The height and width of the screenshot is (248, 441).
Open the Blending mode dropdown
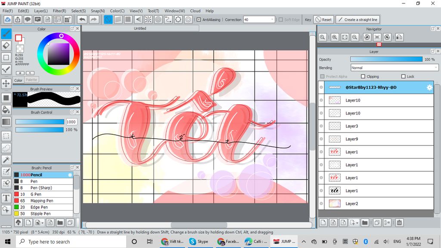click(394, 68)
